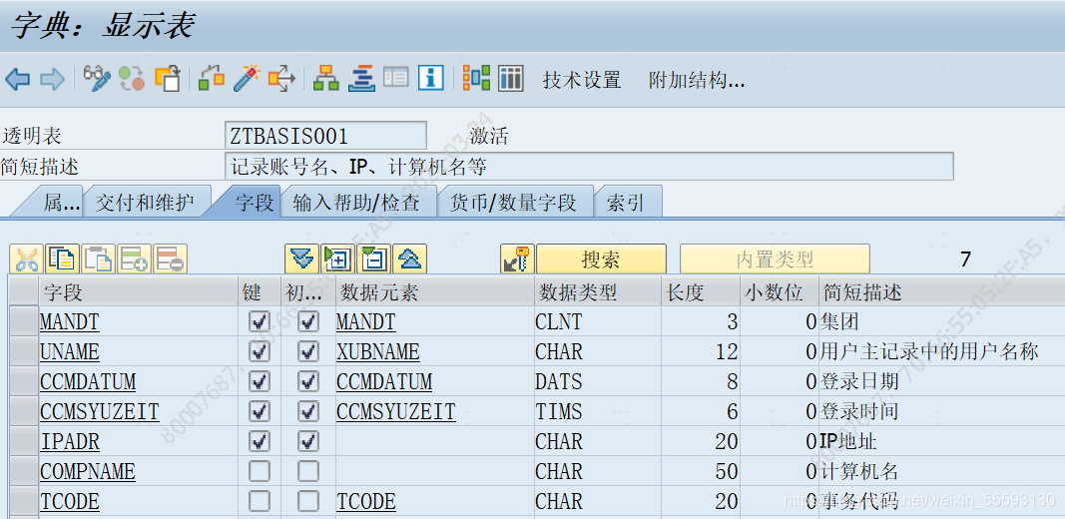Viewport: 1065px width, 519px height.
Task: Toggle initial values checkbox for CCMDATUM
Action: [x=309, y=381]
